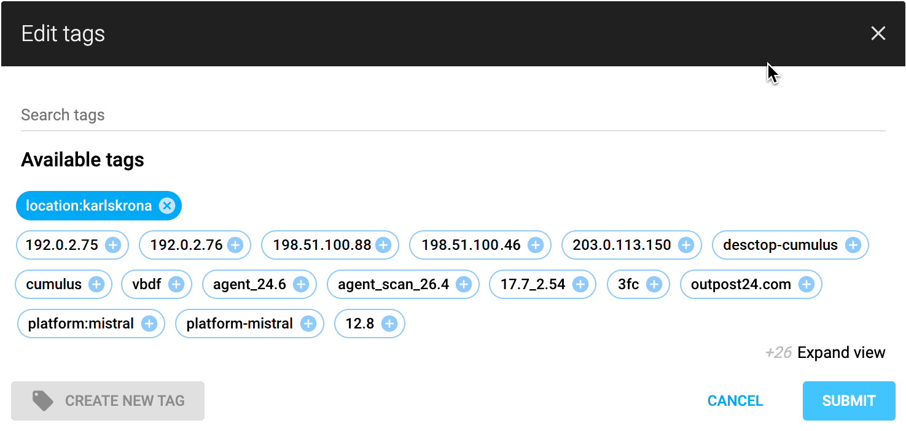Click plus icon on platform:mistral tag
This screenshot has width=906, height=431.
[x=149, y=324]
